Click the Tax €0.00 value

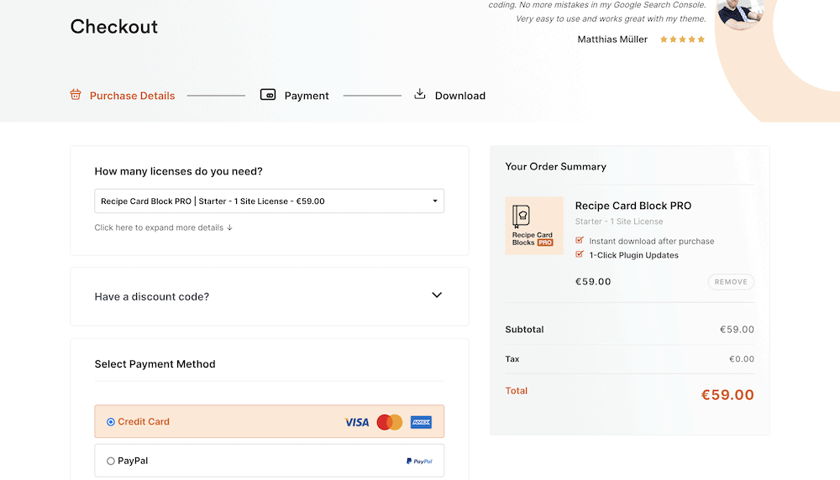coord(742,359)
